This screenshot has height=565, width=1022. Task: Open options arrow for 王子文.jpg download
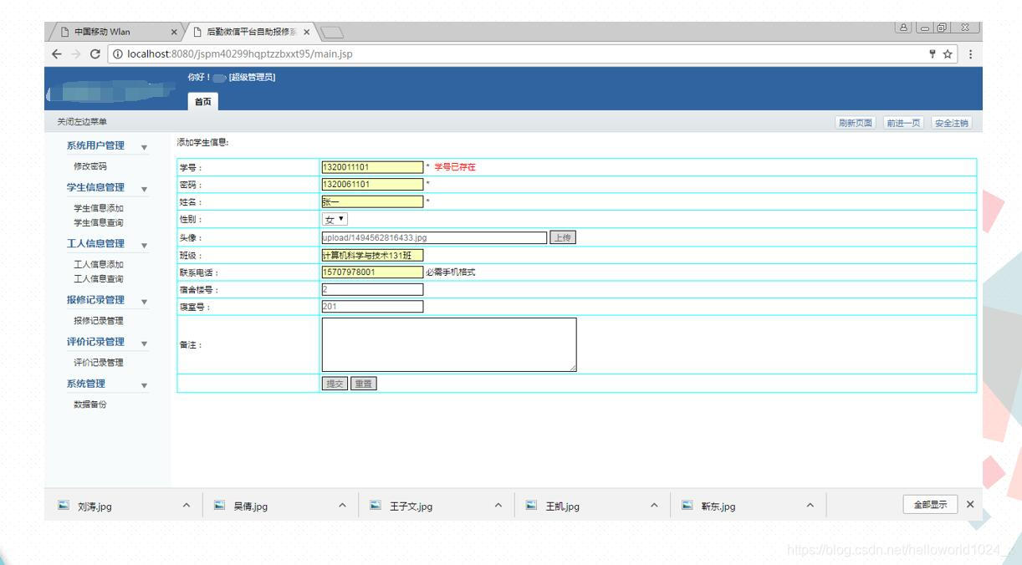(498, 505)
